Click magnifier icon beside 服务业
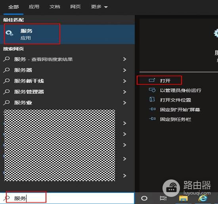This screenshot has height=204, width=218. 6,103
